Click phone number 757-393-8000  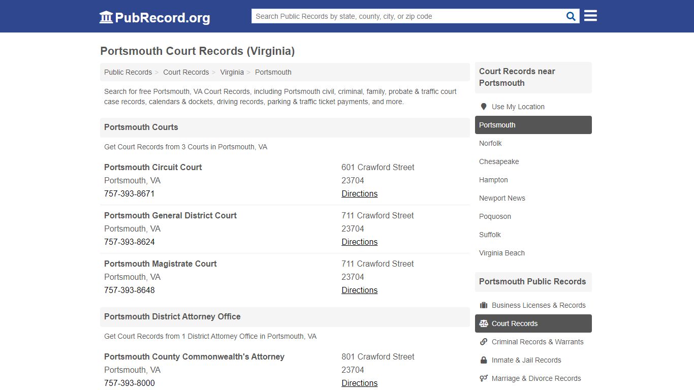(x=130, y=383)
